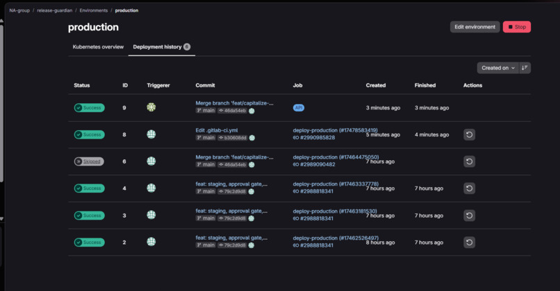Toggle sort direction icon button

[x=525, y=68]
